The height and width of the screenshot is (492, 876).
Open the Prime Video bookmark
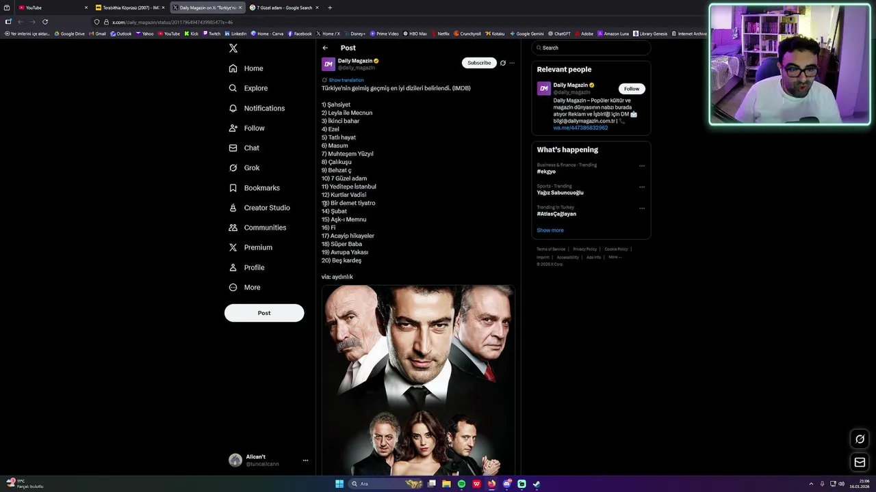[x=385, y=33]
